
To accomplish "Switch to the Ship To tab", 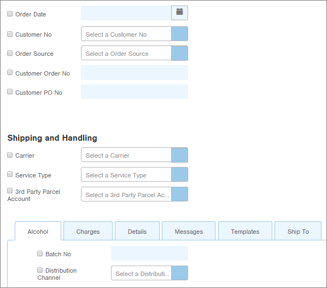I will 298,231.
